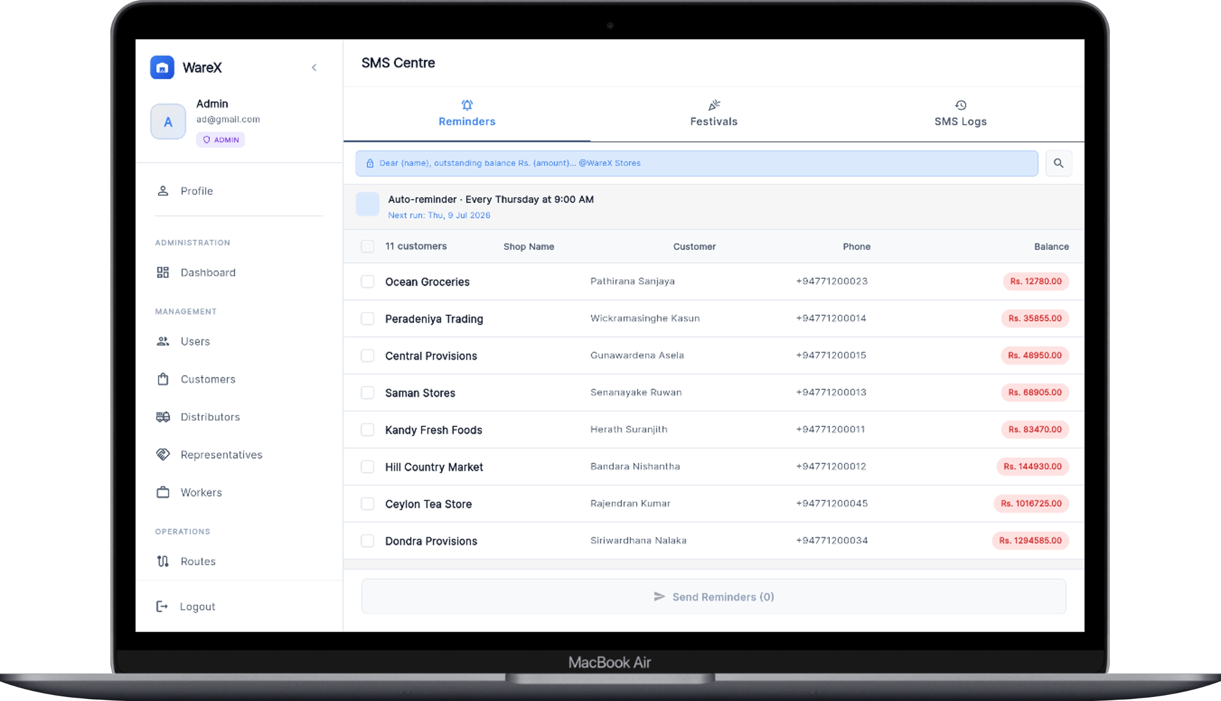Click the Shop Name column header

tap(529, 247)
